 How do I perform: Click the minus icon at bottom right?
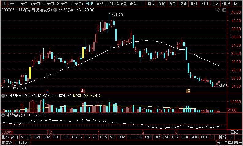tap(238, 137)
